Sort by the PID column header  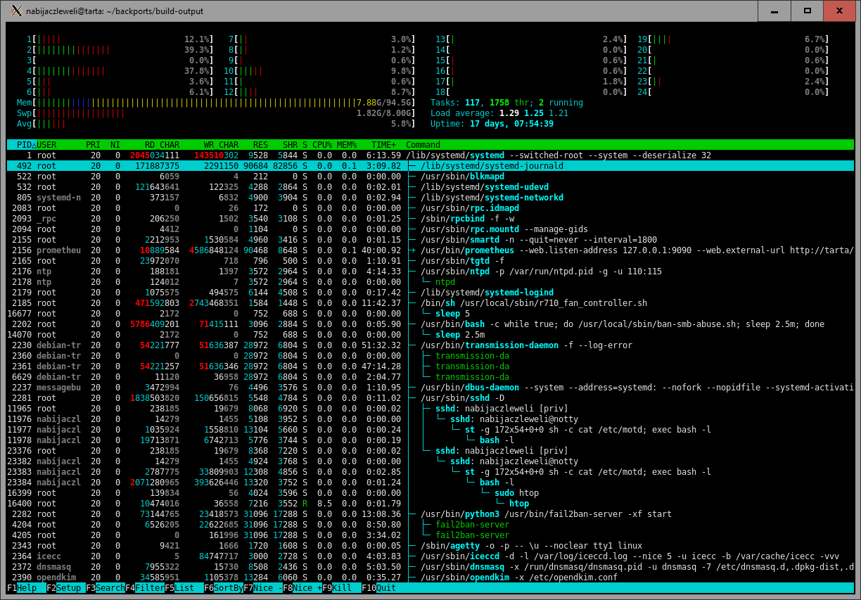click(21, 145)
